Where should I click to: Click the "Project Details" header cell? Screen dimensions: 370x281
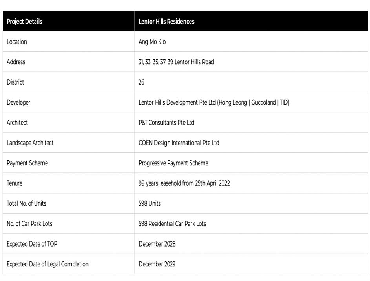point(24,22)
